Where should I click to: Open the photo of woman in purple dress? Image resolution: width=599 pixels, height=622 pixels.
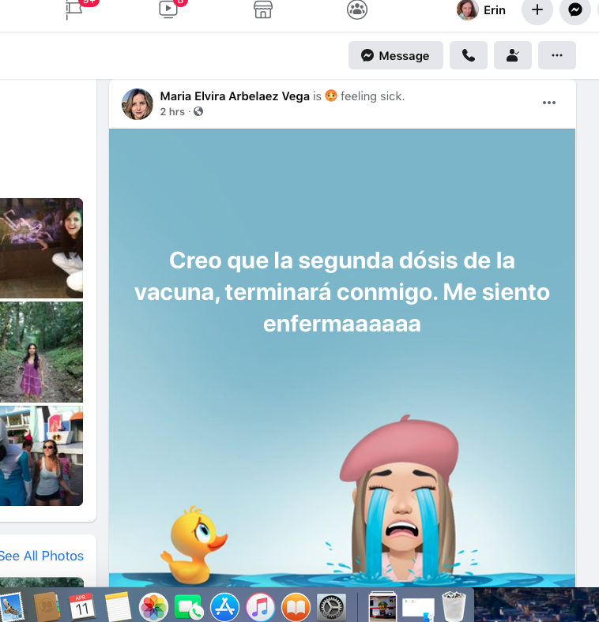coord(41,351)
